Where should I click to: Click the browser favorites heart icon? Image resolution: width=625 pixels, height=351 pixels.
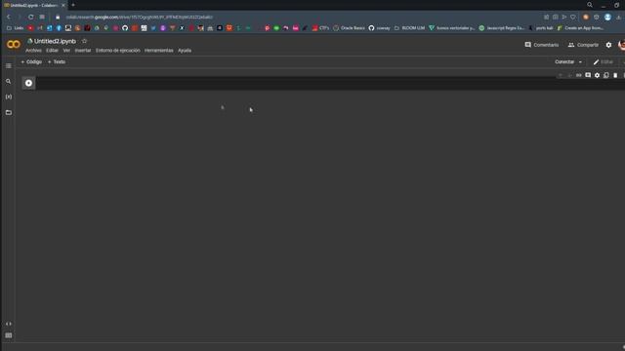[x=573, y=18]
